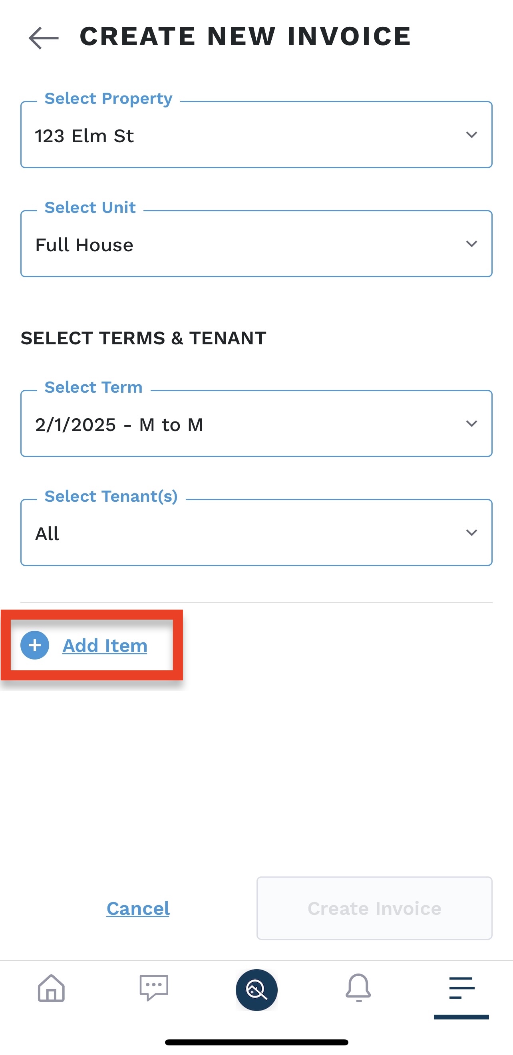Click the Add Item link
513x1055 pixels.
(105, 646)
